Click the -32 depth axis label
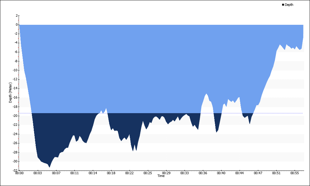The image size is (310, 186). click(15, 170)
